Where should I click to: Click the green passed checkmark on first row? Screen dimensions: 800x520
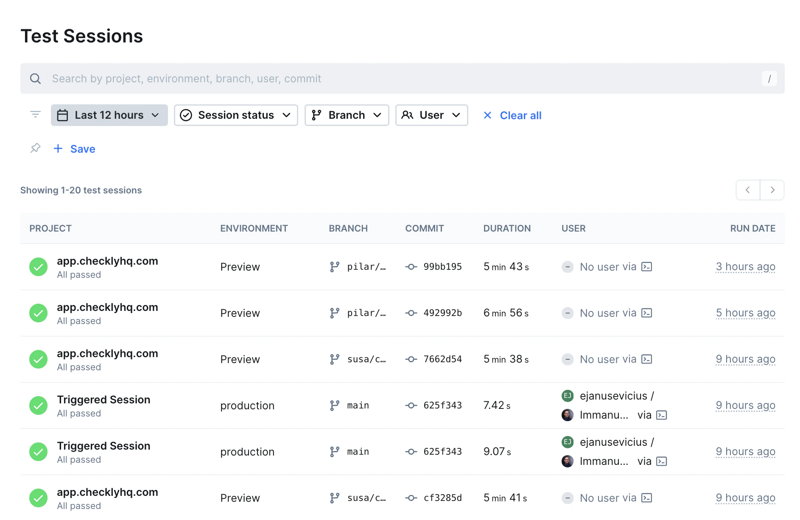[38, 267]
